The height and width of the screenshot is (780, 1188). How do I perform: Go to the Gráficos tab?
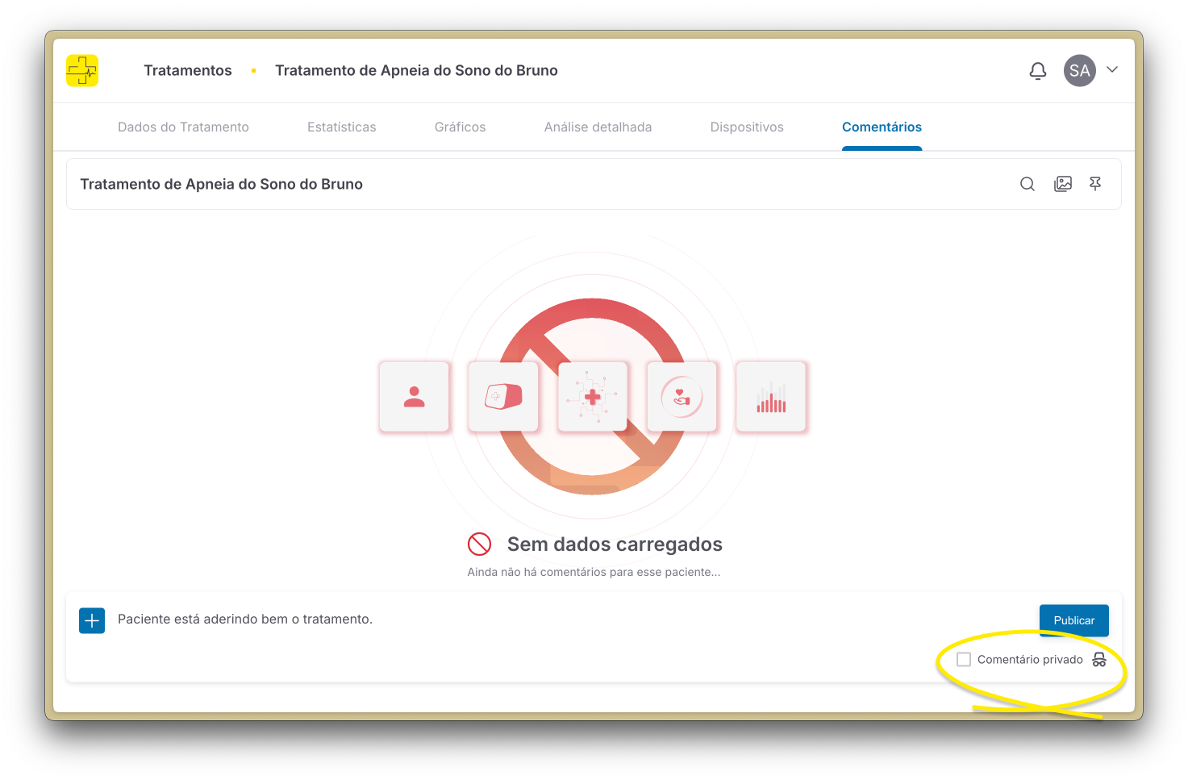tap(460, 127)
